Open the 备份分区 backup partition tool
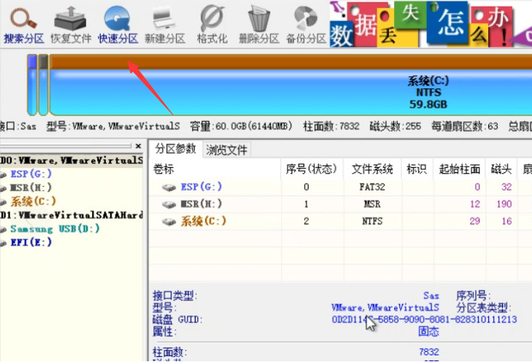This screenshot has width=532, height=362. (306, 25)
